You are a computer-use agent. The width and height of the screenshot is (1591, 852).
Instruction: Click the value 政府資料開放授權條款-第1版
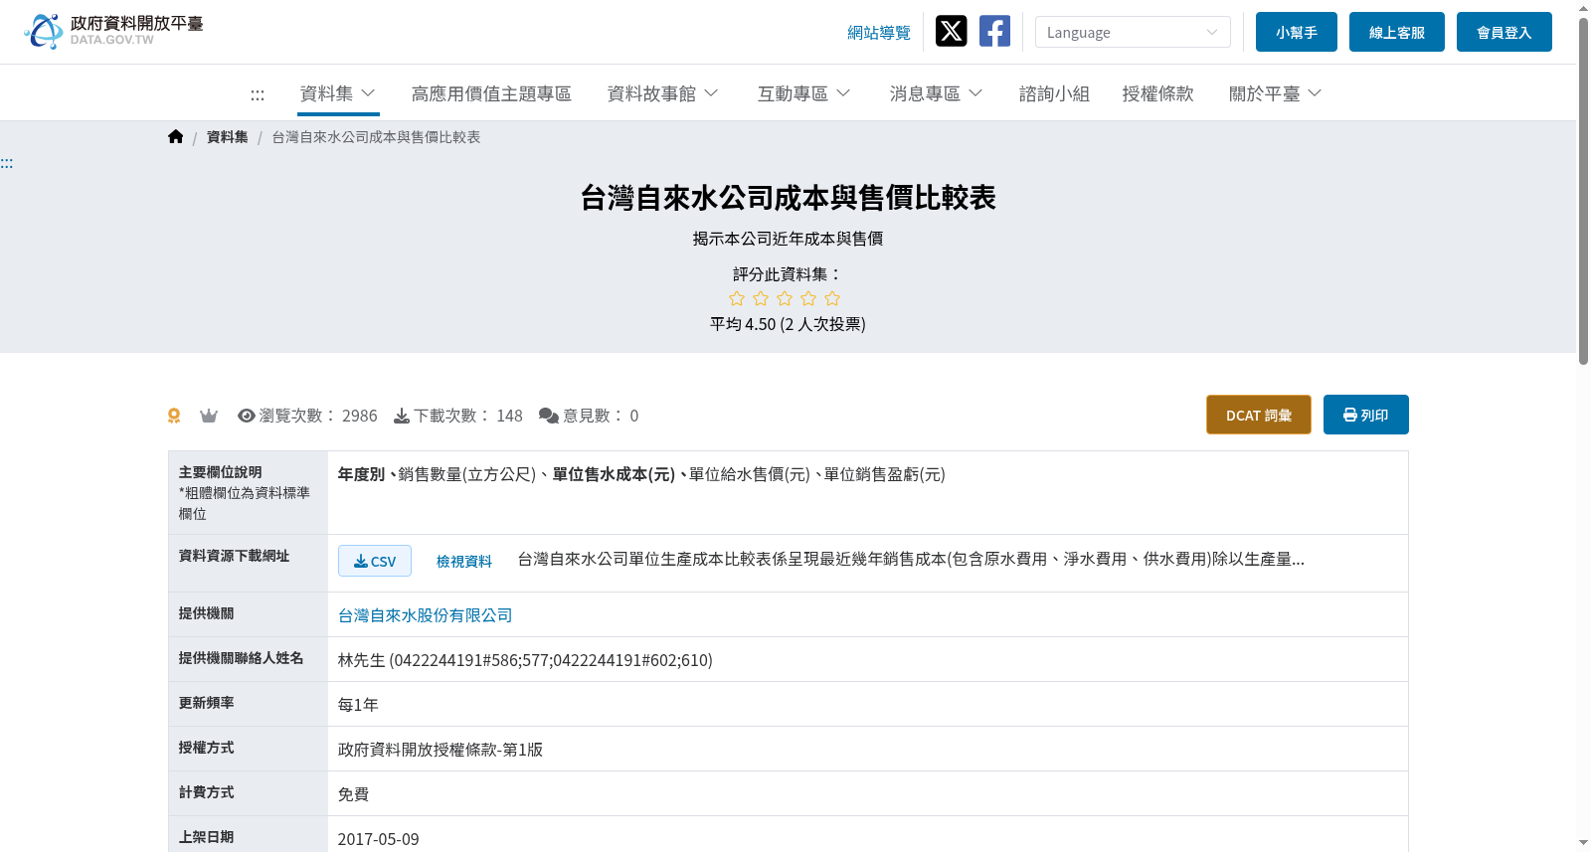tap(441, 750)
